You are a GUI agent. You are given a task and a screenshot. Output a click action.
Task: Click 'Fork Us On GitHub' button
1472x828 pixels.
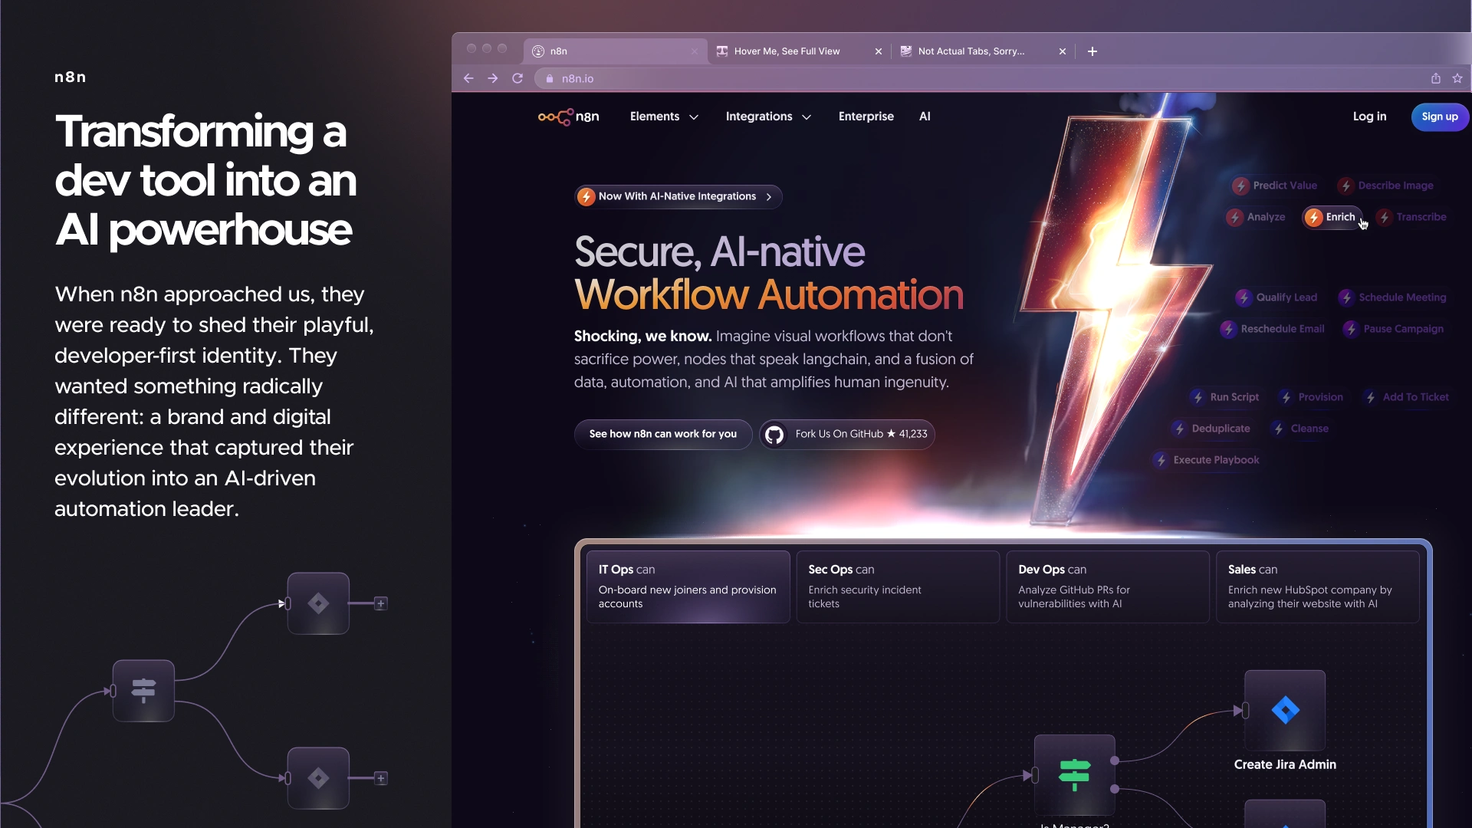pyautogui.click(x=847, y=434)
